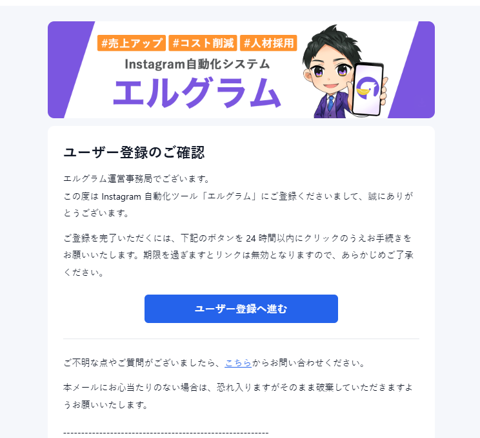Open the こちら contact link
480x438 pixels.
click(238, 363)
